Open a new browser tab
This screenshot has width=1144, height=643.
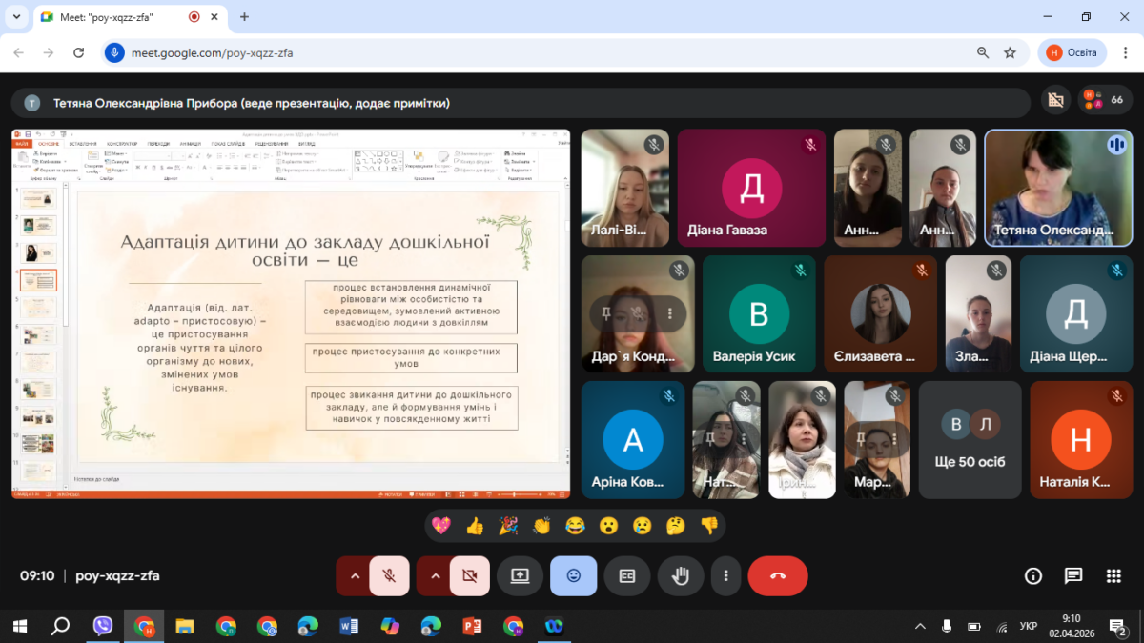point(244,17)
